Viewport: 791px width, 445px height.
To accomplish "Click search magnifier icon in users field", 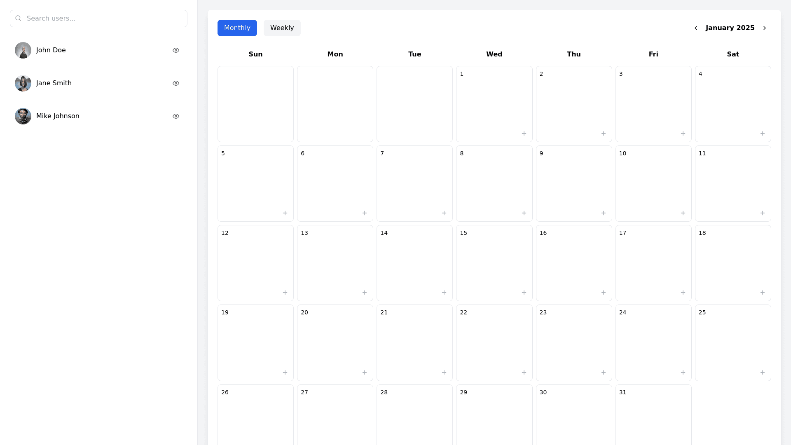I will 18,18.
